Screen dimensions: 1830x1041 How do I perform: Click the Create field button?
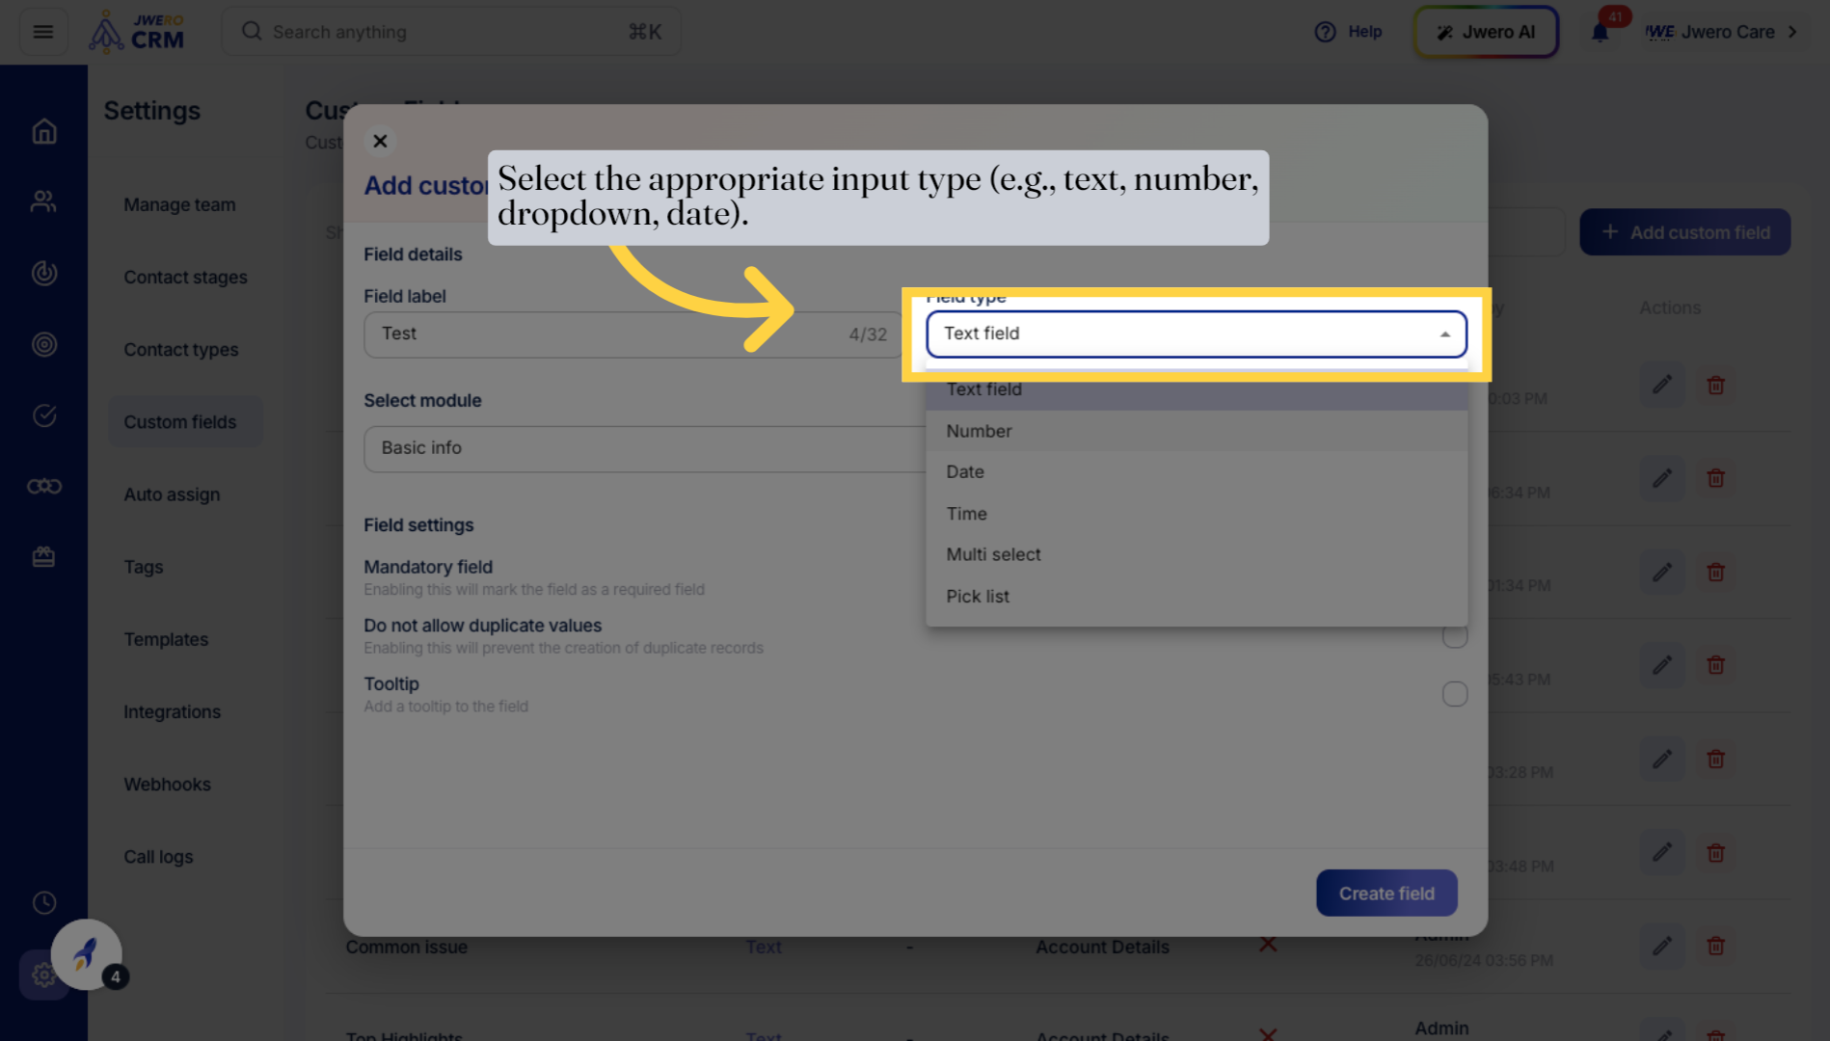(1386, 893)
